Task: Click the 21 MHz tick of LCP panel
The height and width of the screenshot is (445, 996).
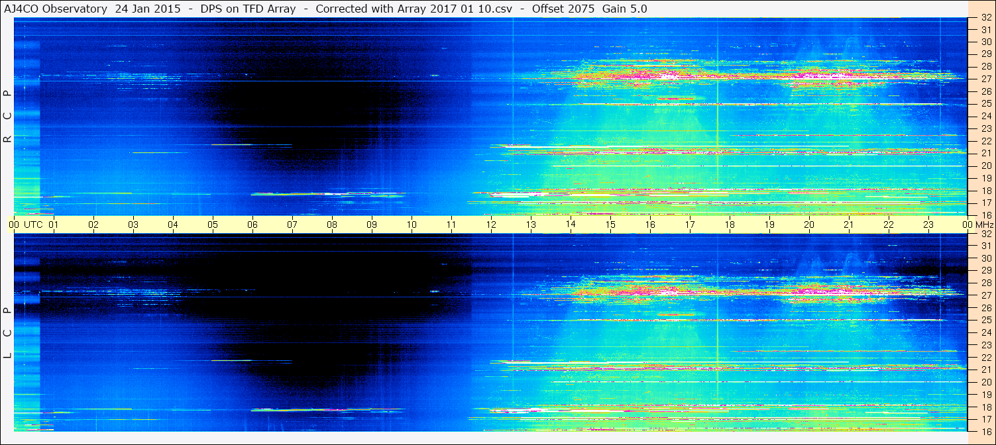Action: click(x=985, y=370)
